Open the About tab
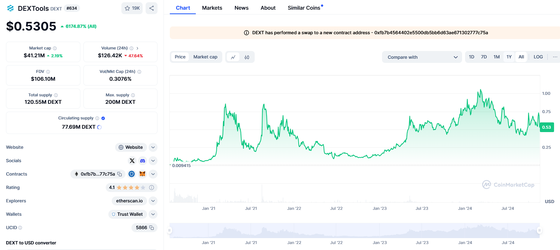Screen dimensions: 560x250 (268, 8)
